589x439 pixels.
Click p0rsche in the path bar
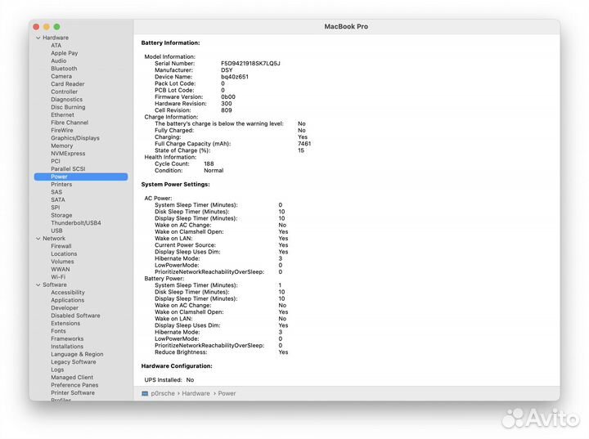tap(163, 393)
